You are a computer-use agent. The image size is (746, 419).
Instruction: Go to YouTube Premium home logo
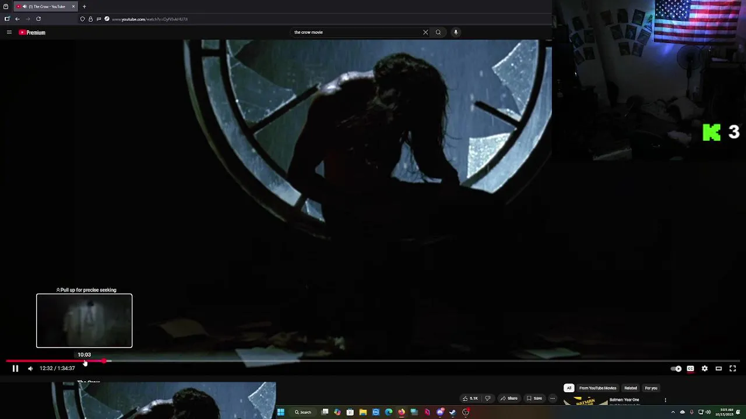coord(32,33)
